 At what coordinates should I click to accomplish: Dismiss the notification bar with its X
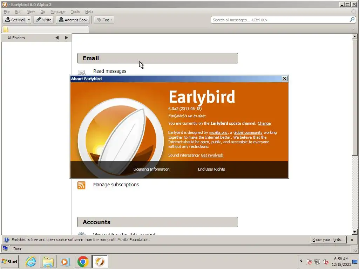pyautogui.click(x=352, y=240)
